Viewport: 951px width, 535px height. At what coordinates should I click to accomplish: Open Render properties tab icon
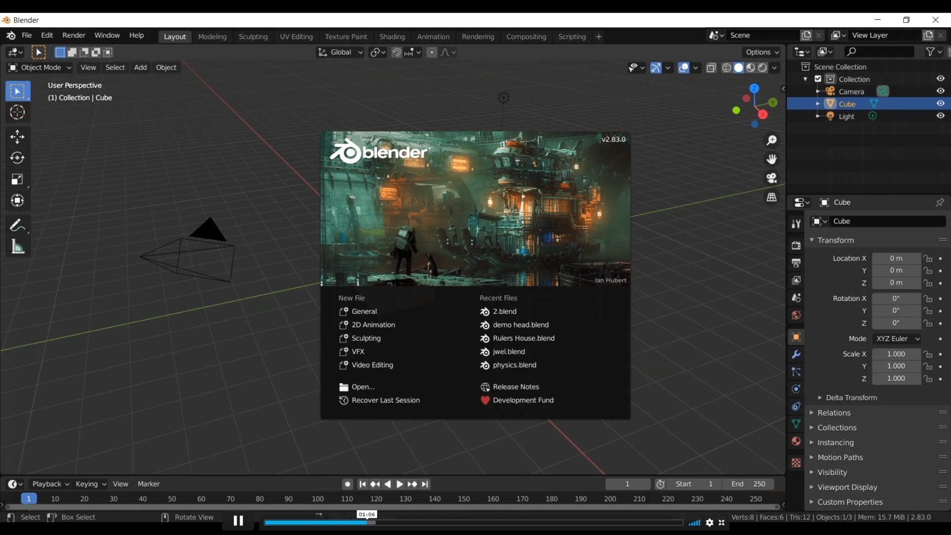(796, 246)
